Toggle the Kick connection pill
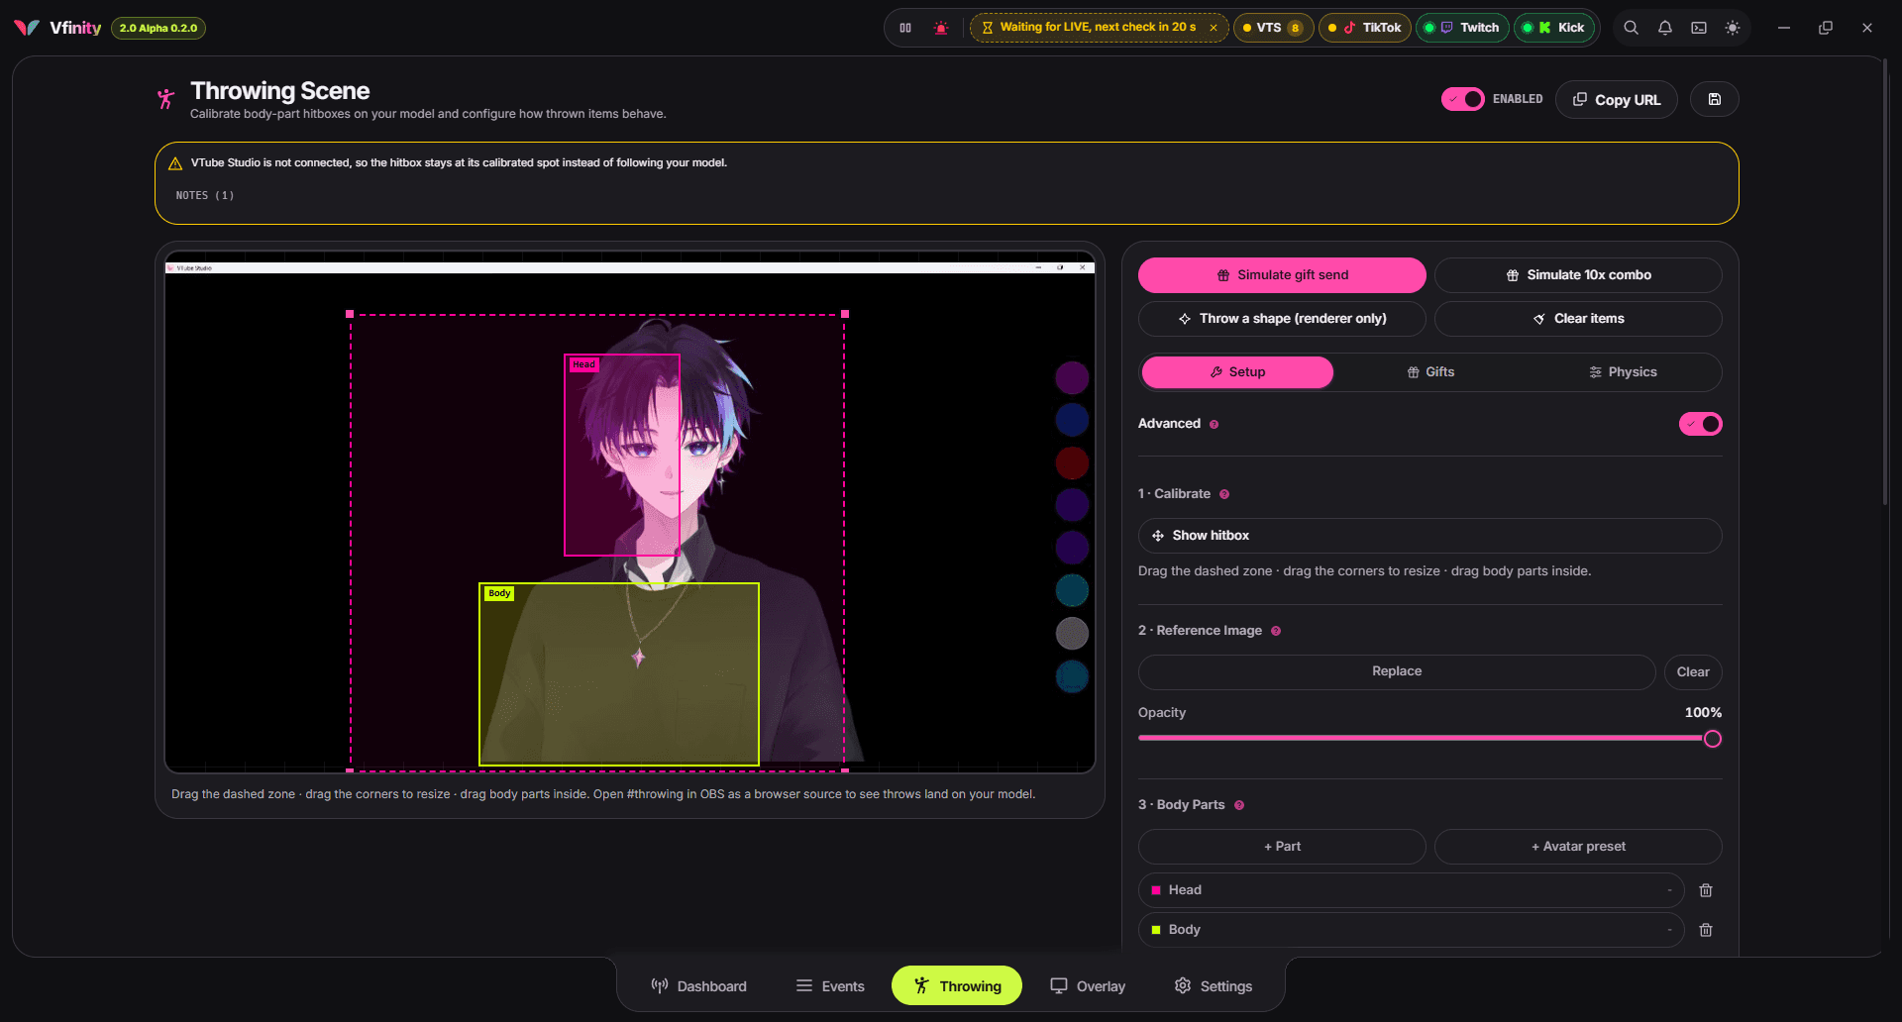This screenshot has height=1022, width=1902. pyautogui.click(x=1554, y=28)
